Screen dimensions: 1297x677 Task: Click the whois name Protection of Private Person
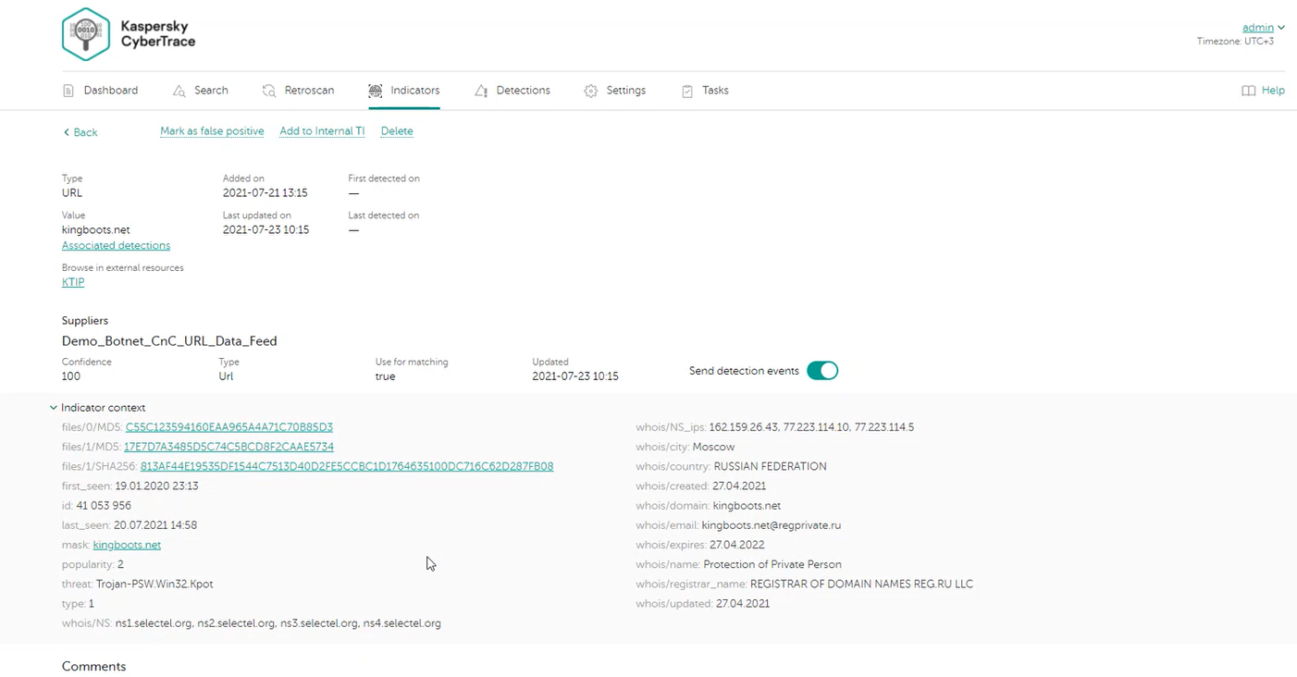[772, 564]
